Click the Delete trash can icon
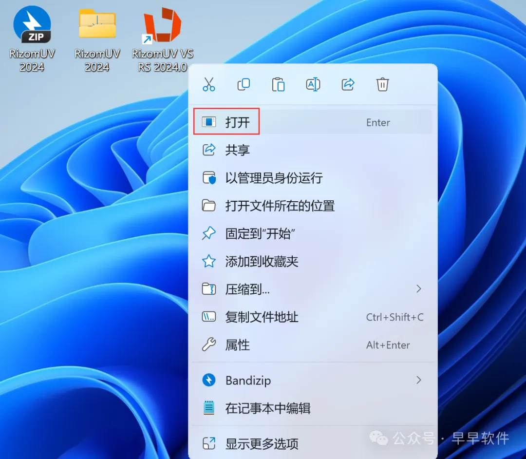This screenshot has height=459, width=526. tap(382, 84)
